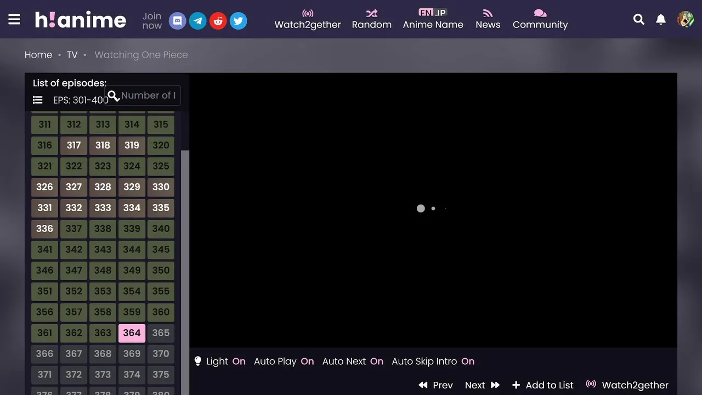The image size is (702, 395).
Task: Select episode 338
Action: (103, 229)
